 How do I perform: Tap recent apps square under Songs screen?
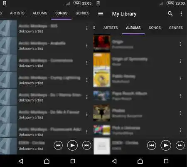(x=73, y=161)
